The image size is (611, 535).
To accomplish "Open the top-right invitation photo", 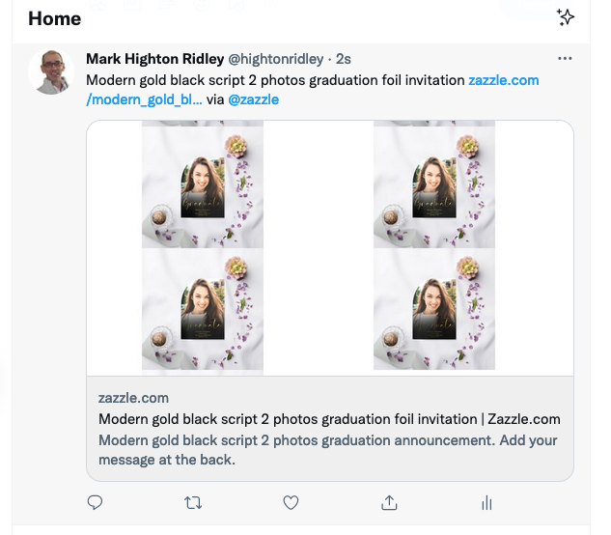I will click(434, 184).
